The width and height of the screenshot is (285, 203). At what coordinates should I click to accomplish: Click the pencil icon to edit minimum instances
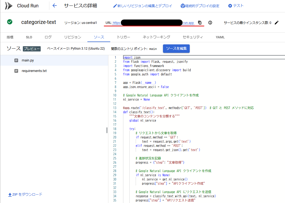tap(277, 23)
